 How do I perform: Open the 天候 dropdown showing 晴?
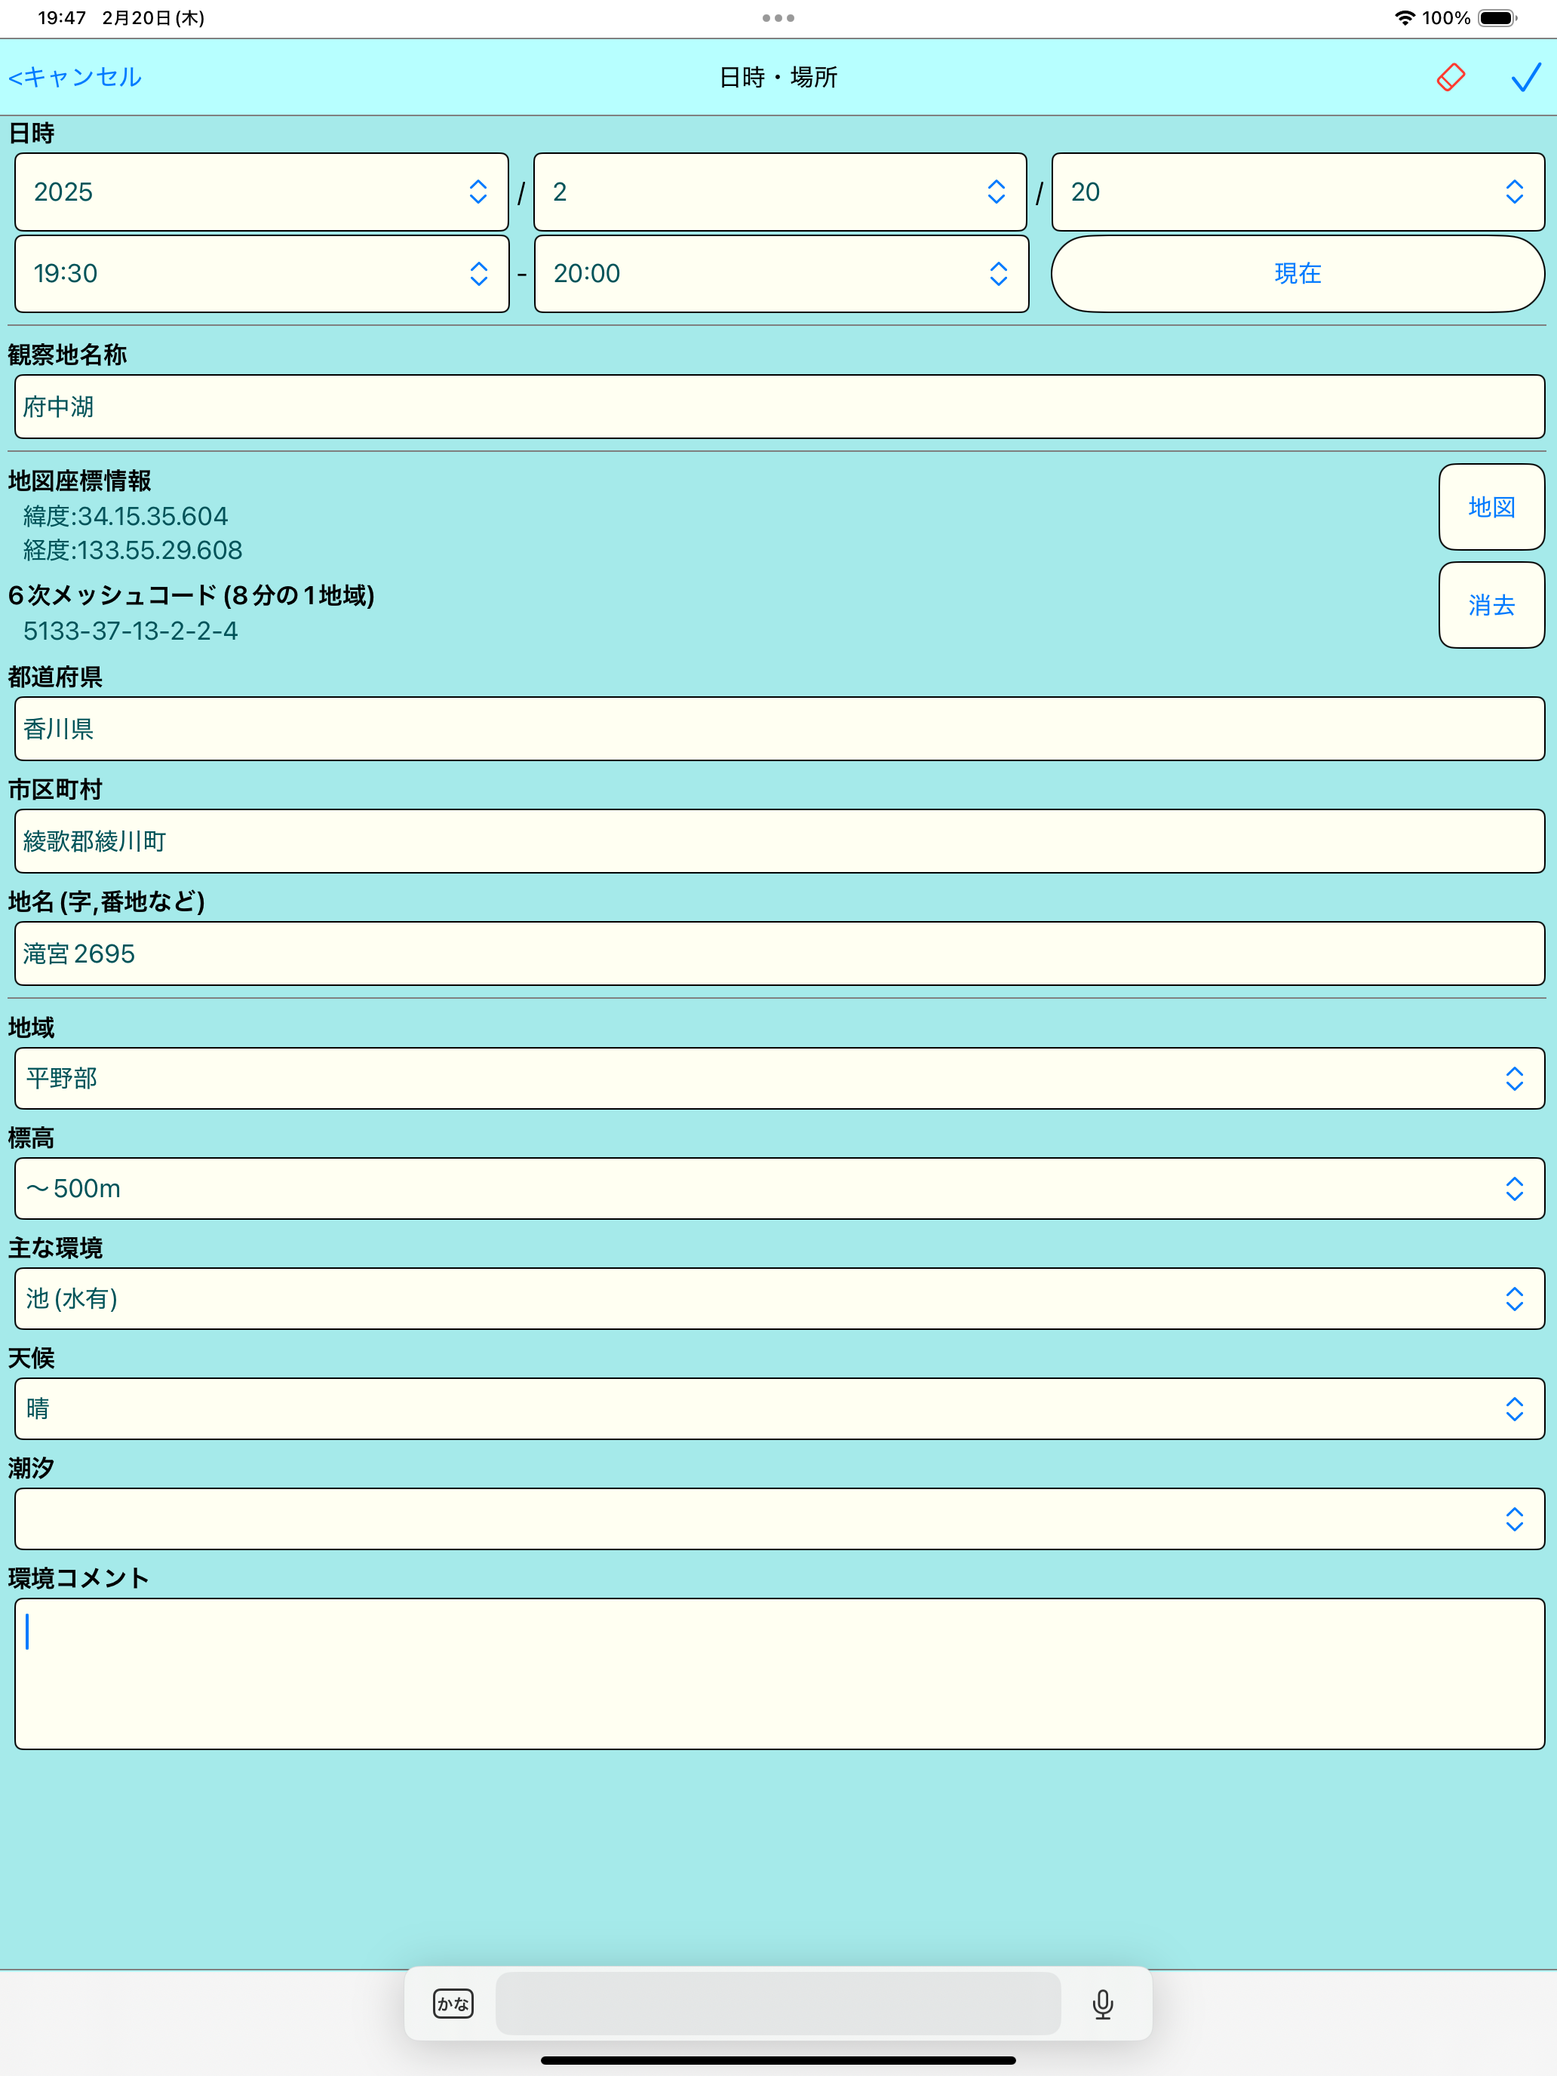[780, 1408]
